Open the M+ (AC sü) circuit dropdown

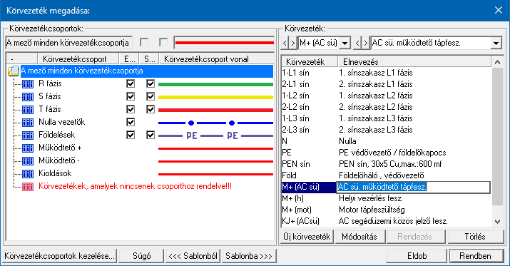click(345, 43)
